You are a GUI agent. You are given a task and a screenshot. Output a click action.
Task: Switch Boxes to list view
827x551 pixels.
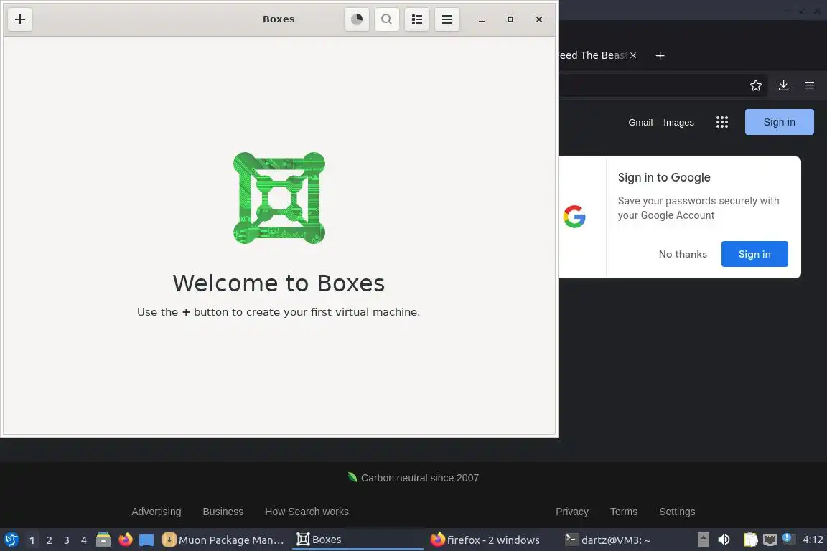(416, 19)
